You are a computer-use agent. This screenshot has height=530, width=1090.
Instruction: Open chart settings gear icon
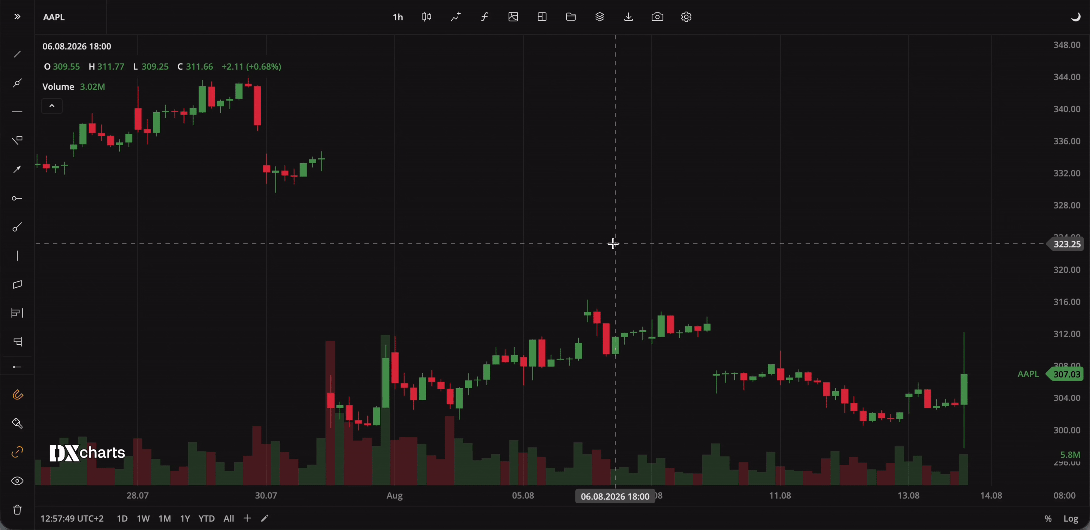(686, 17)
